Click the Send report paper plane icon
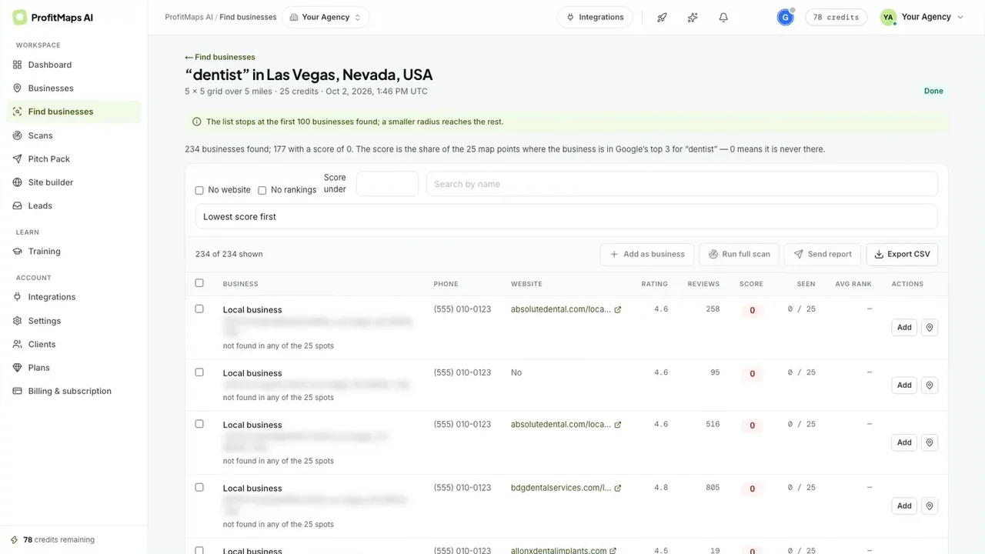This screenshot has width=985, height=554. click(799, 254)
